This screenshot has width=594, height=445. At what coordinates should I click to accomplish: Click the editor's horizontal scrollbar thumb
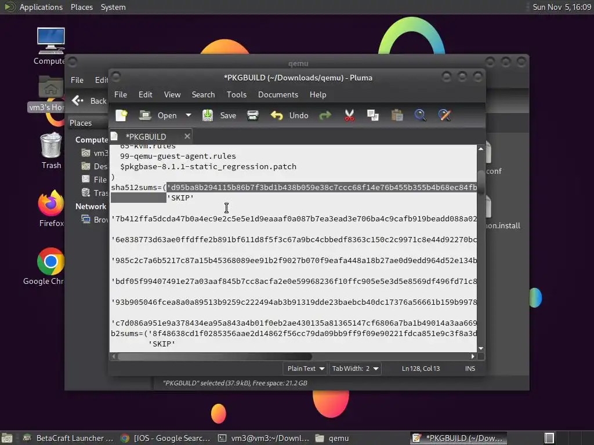215,356
